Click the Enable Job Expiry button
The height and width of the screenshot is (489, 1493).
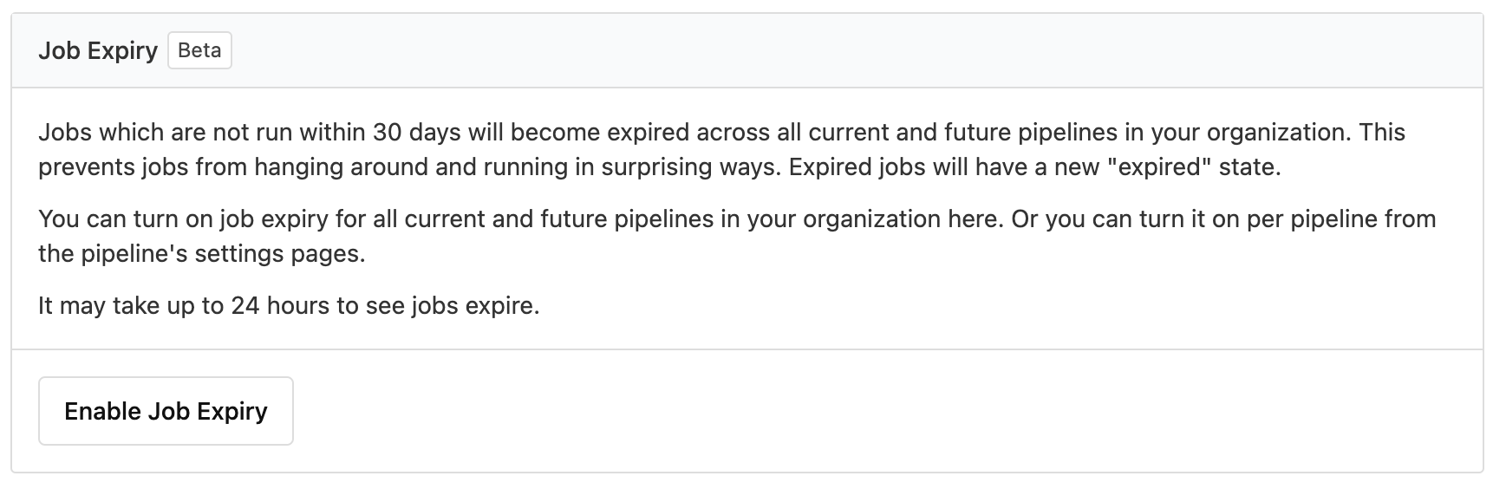click(166, 411)
